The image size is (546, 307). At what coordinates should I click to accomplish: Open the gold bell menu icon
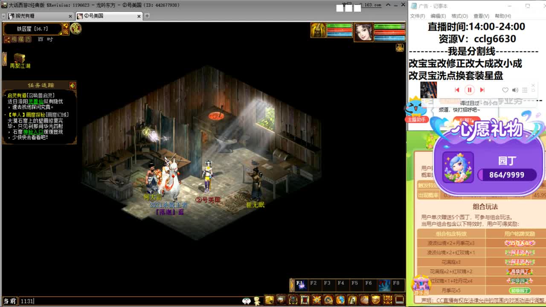coord(269,300)
